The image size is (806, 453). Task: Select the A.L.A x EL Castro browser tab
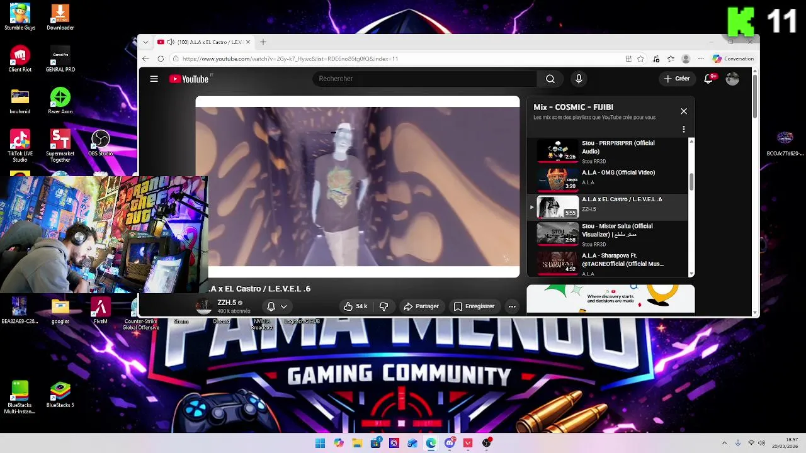coord(203,42)
